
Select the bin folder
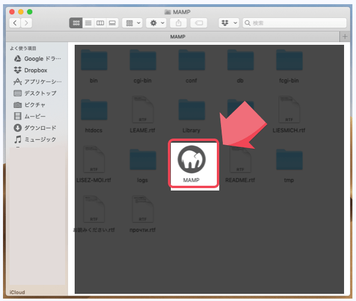(x=94, y=66)
